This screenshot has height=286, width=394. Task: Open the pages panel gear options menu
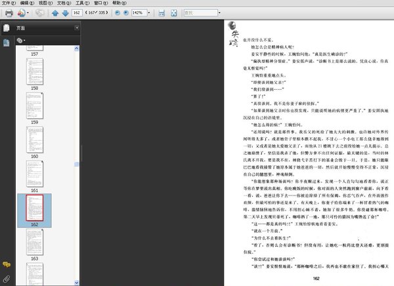tap(20, 40)
